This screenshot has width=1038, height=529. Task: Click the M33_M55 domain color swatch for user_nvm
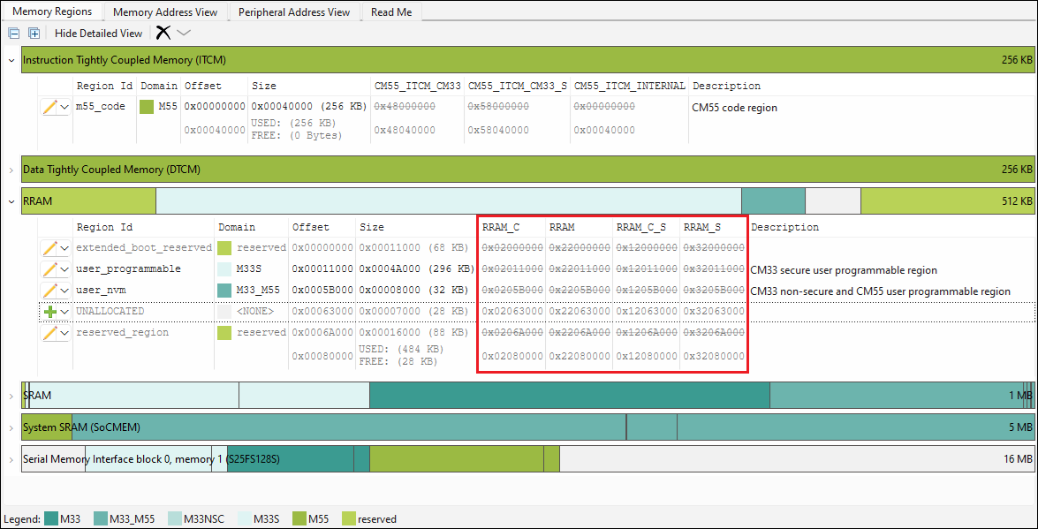pos(224,291)
